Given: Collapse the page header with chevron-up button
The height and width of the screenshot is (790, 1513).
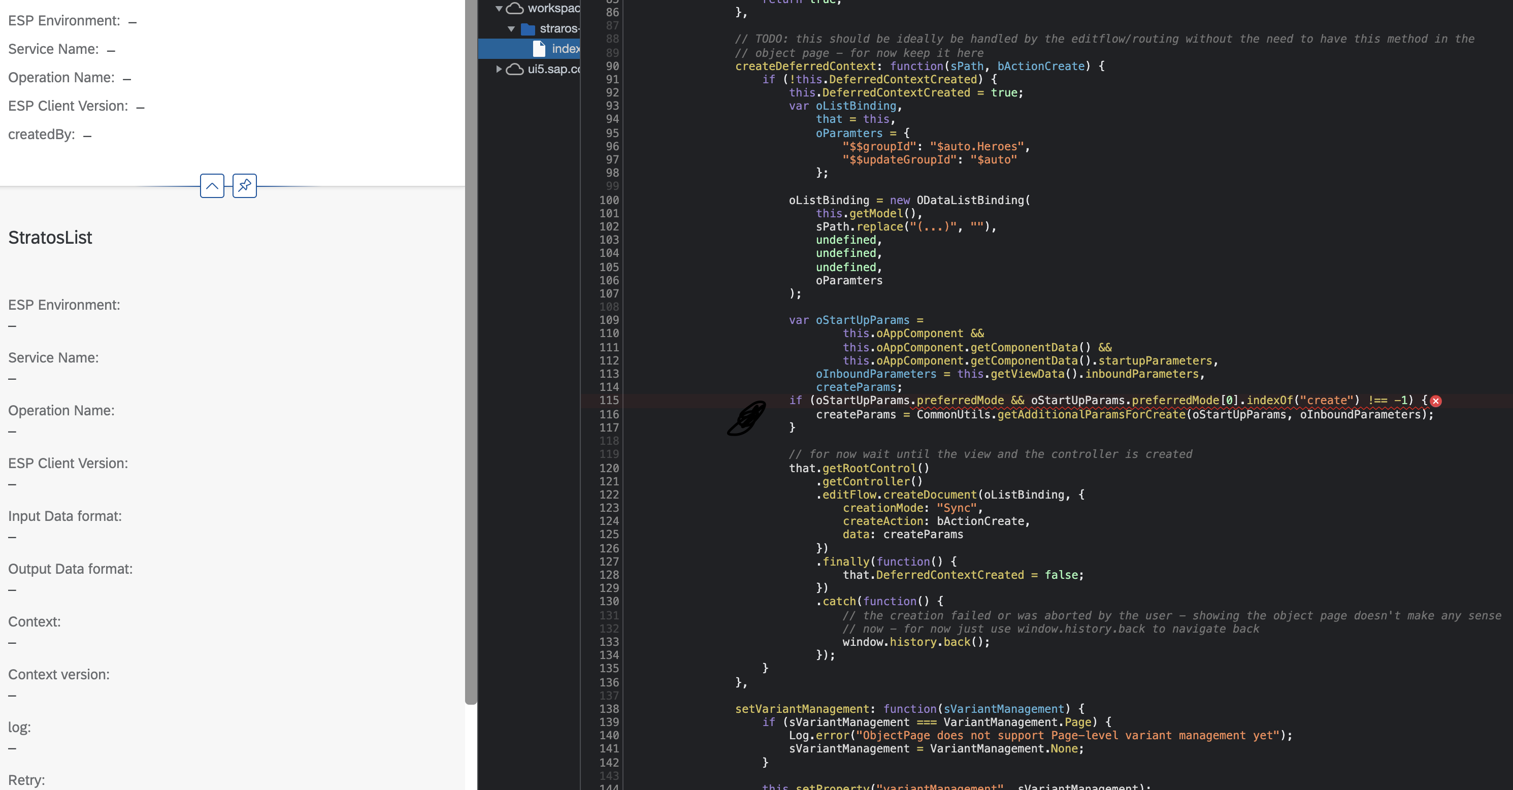Looking at the screenshot, I should tap(212, 186).
